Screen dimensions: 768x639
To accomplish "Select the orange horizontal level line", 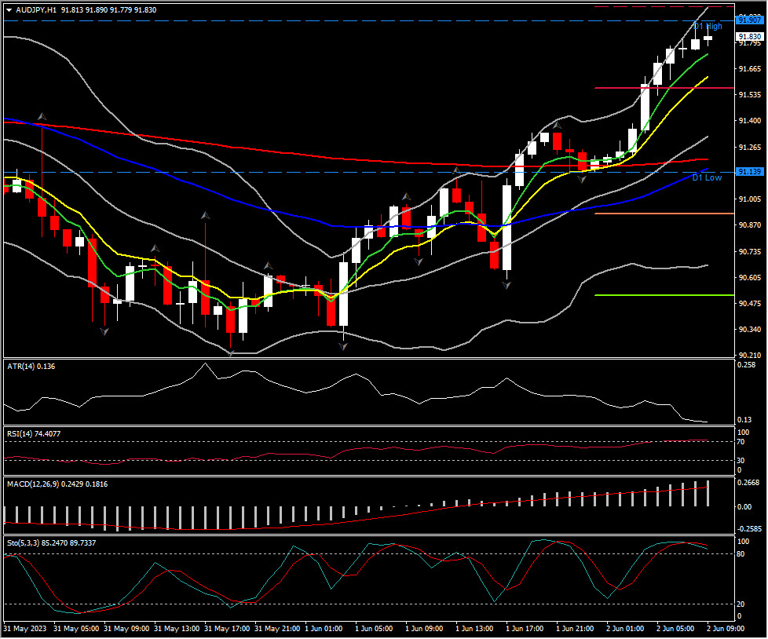I will [x=664, y=214].
